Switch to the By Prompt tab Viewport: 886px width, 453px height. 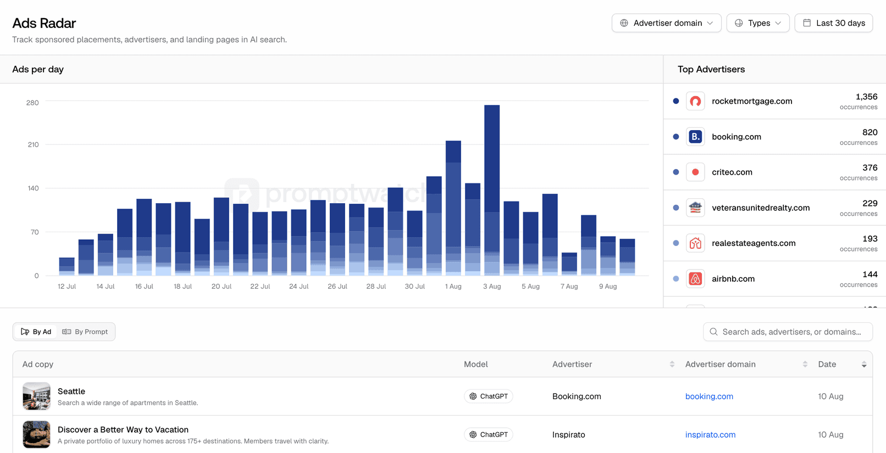click(x=85, y=332)
